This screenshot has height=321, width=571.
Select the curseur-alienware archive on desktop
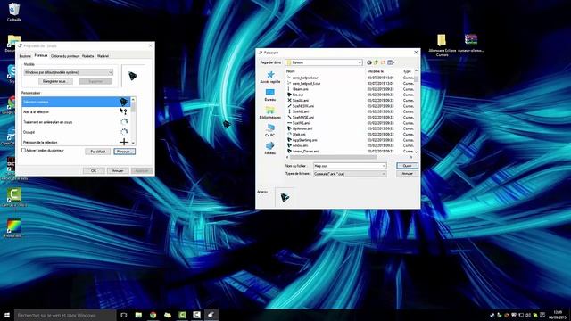pyautogui.click(x=471, y=43)
